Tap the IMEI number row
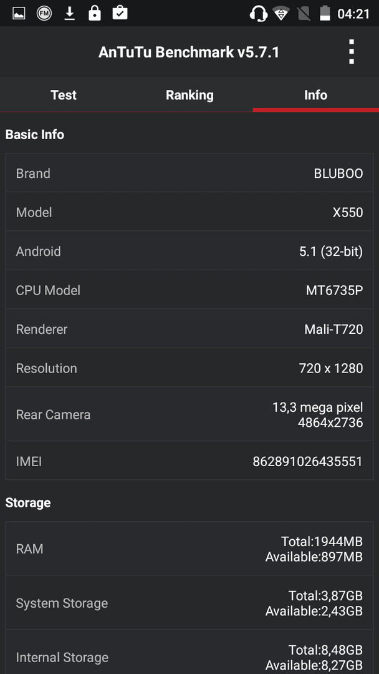 pos(189,461)
